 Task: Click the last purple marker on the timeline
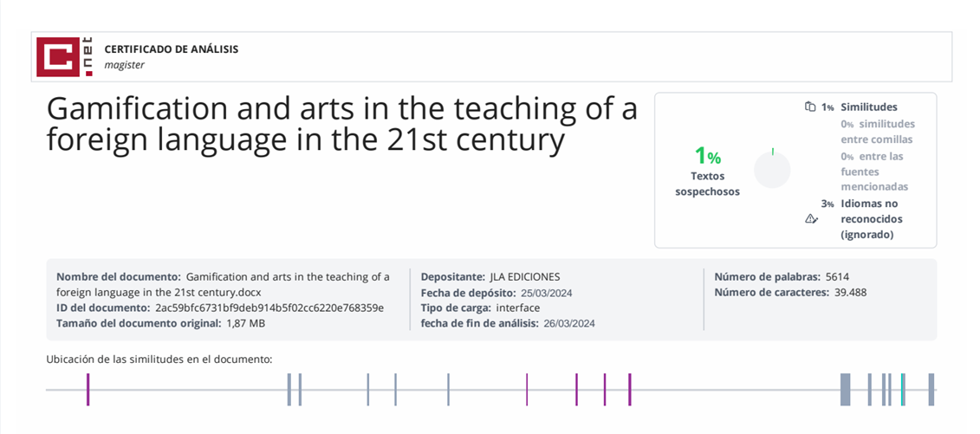(x=630, y=389)
